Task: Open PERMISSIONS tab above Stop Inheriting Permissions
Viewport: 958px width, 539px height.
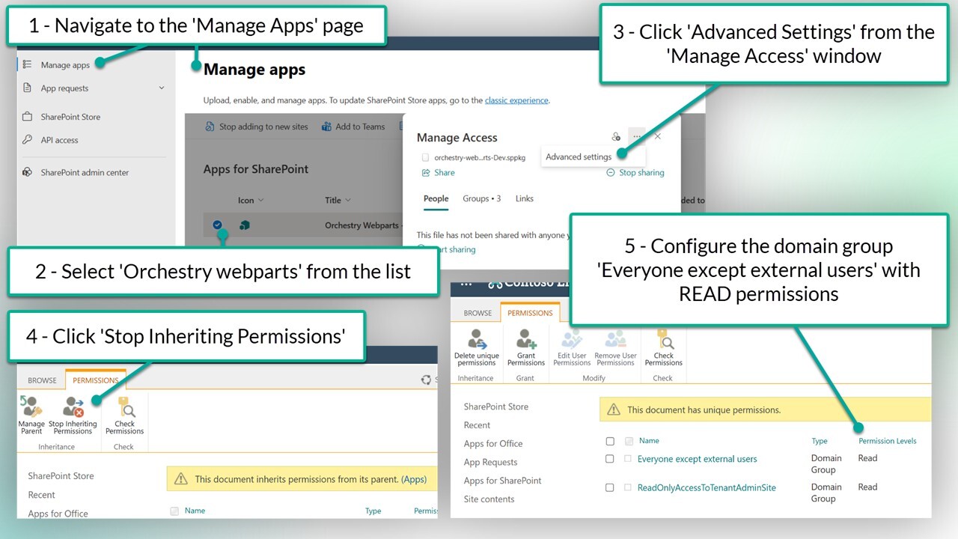Action: pyautogui.click(x=96, y=380)
